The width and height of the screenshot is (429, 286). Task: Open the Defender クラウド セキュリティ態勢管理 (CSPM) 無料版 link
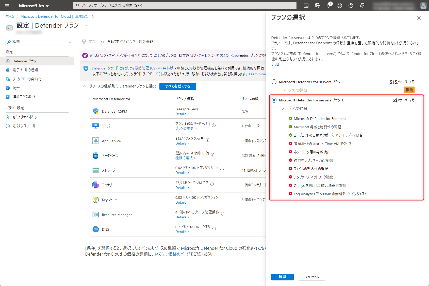tap(133, 68)
